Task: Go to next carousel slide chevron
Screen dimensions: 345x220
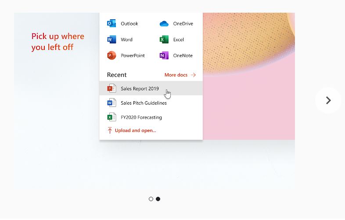Action: 328,100
